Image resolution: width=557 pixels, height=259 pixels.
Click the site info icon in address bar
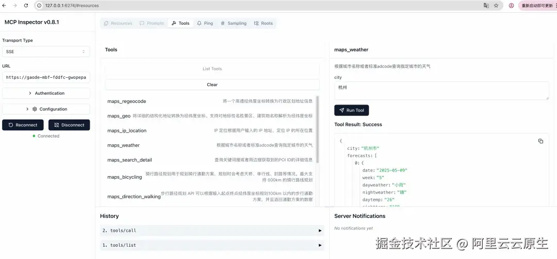point(39,6)
